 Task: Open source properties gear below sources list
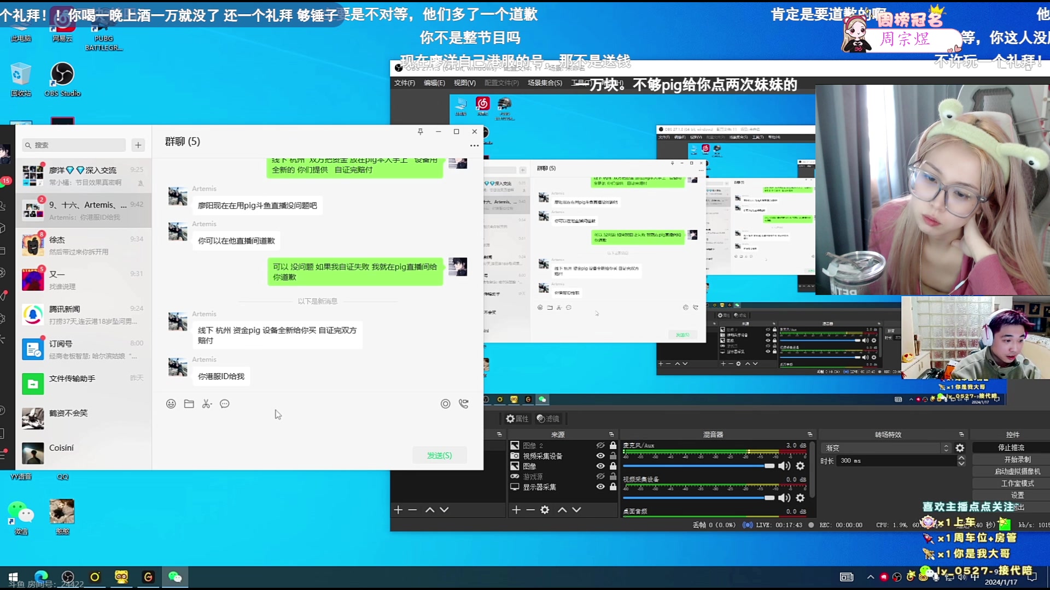point(545,510)
